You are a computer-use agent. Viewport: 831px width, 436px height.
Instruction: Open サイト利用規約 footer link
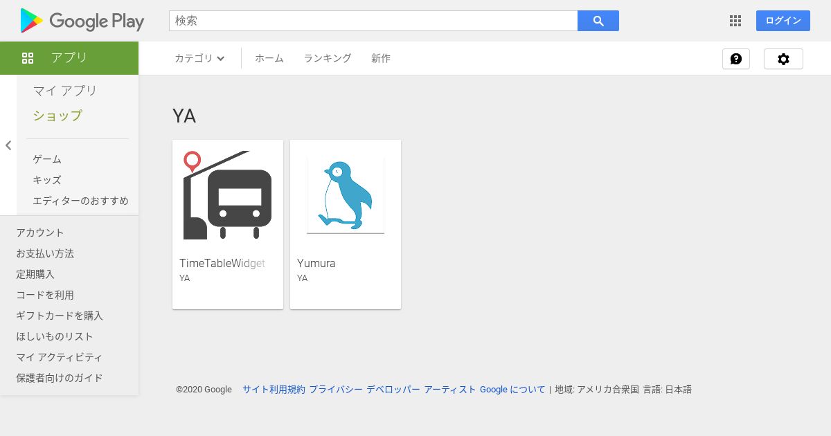pos(274,390)
